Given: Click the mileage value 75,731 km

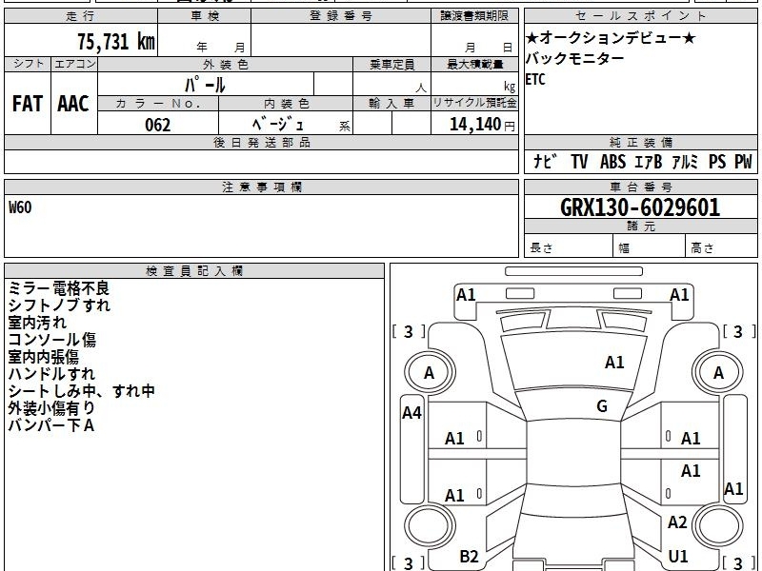Looking at the screenshot, I should (x=116, y=41).
